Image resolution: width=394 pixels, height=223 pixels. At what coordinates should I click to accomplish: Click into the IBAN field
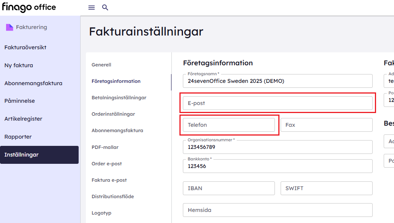click(x=229, y=188)
